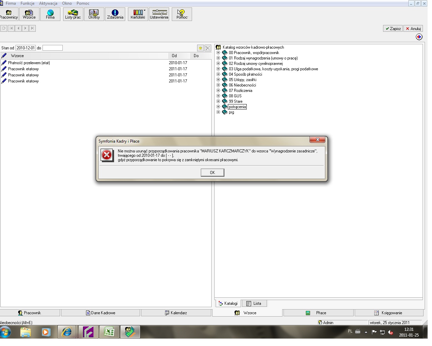432x346 pixels.
Task: Close the Symfonia Kadry i Płace dialog
Action: point(317,140)
